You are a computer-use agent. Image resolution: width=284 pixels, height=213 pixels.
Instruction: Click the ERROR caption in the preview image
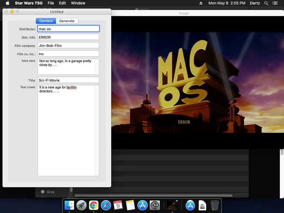pos(184,122)
